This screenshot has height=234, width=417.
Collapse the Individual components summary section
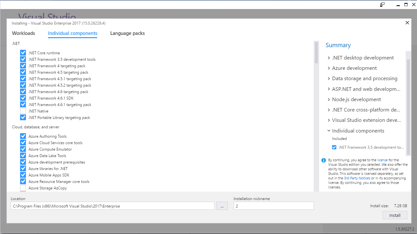[329, 131]
